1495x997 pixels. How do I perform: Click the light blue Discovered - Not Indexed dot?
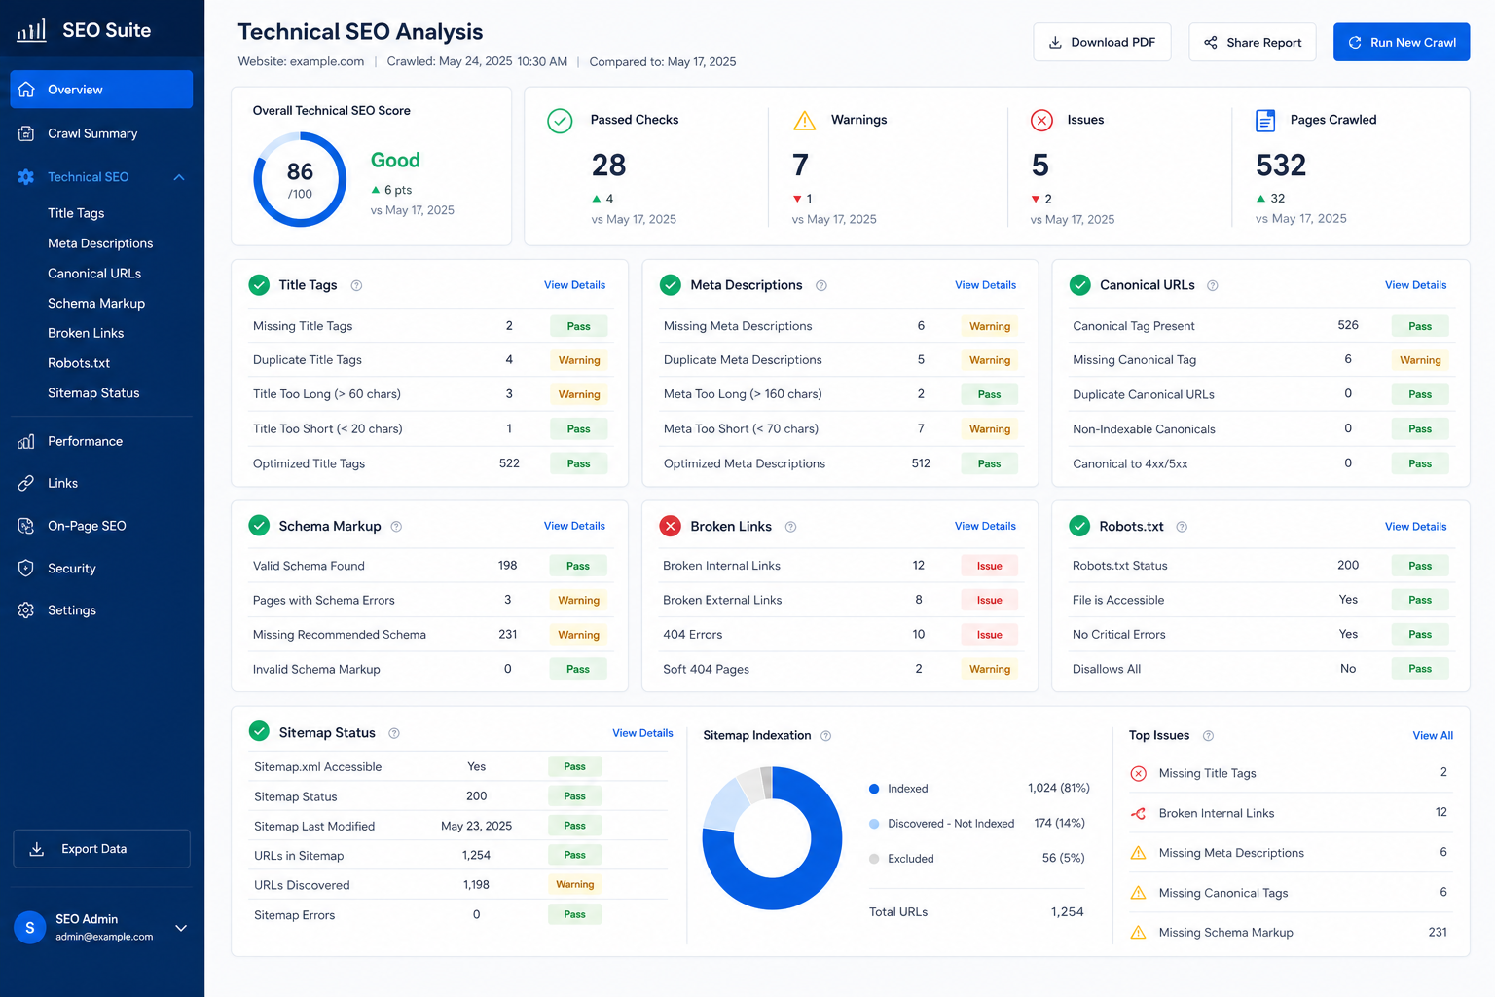pos(874,824)
